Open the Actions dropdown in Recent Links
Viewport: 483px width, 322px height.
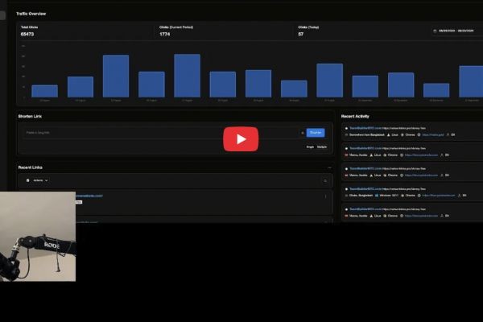point(40,180)
